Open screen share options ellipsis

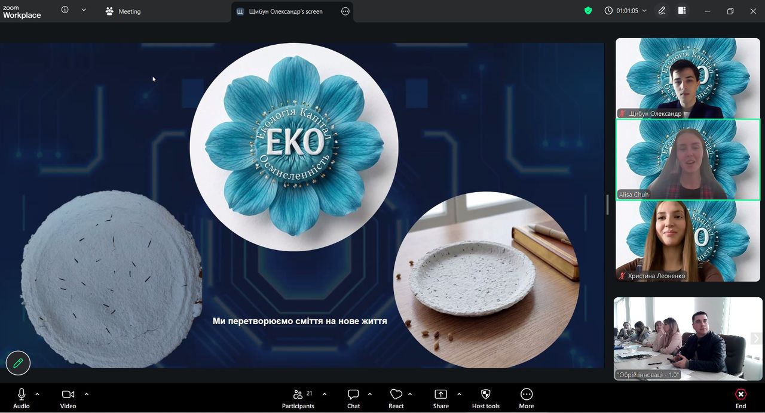(x=345, y=11)
